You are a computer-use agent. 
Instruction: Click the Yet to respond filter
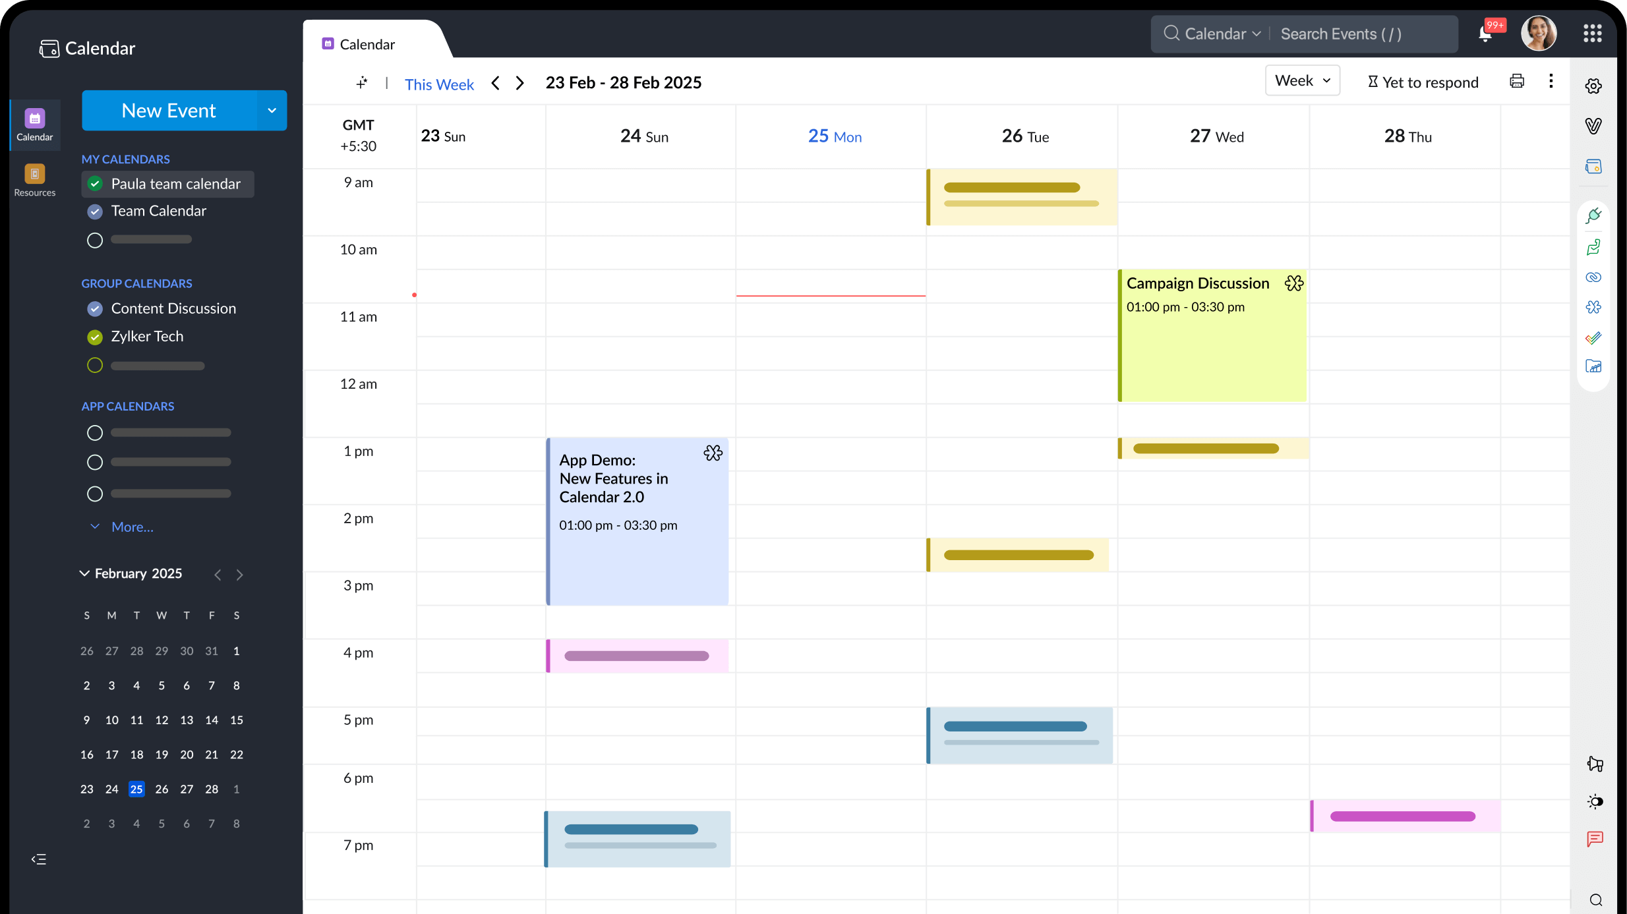point(1423,82)
